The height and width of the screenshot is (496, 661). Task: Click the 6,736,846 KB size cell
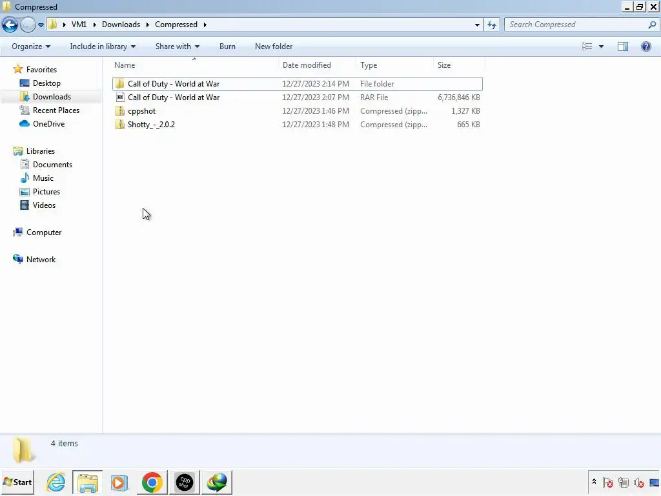click(x=459, y=98)
